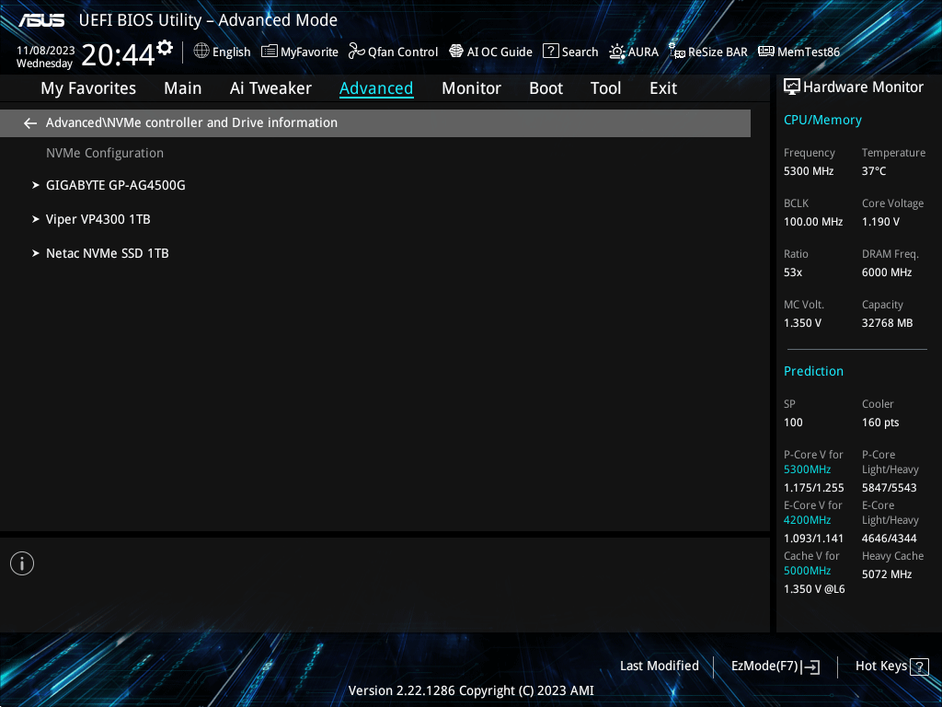Click the 20:44 clock time
The width and height of the screenshot is (942, 707).
coord(118,54)
